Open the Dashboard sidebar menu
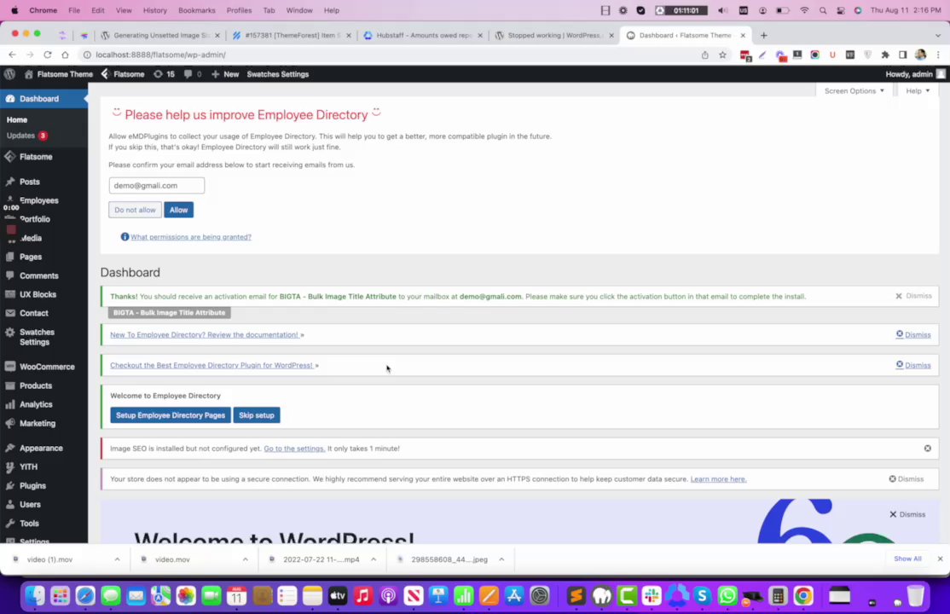 (39, 99)
